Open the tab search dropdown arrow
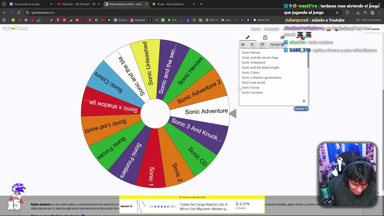The image size is (384, 216). tap(4, 4)
